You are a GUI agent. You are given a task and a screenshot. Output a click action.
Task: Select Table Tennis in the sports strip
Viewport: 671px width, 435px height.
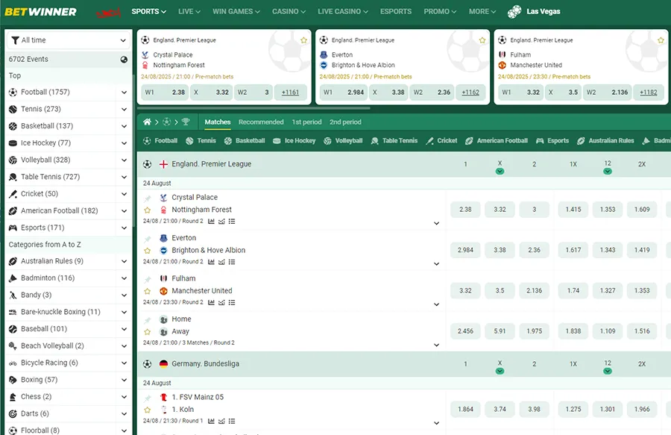(394, 141)
